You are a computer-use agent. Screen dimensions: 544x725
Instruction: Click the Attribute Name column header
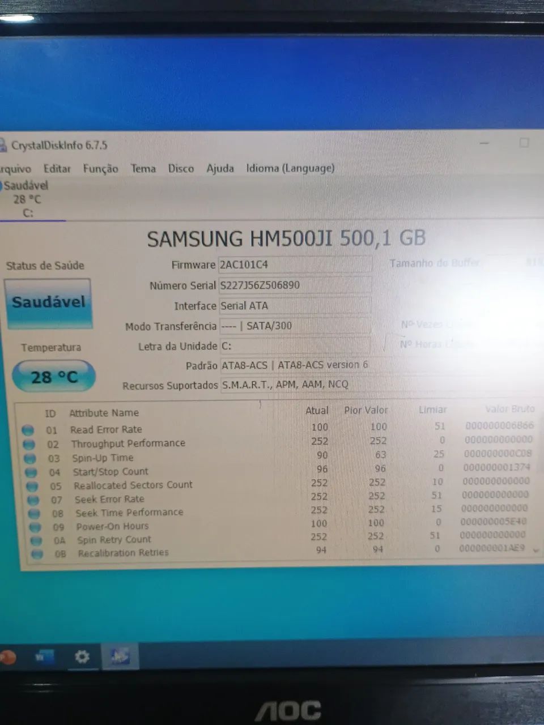click(x=104, y=413)
